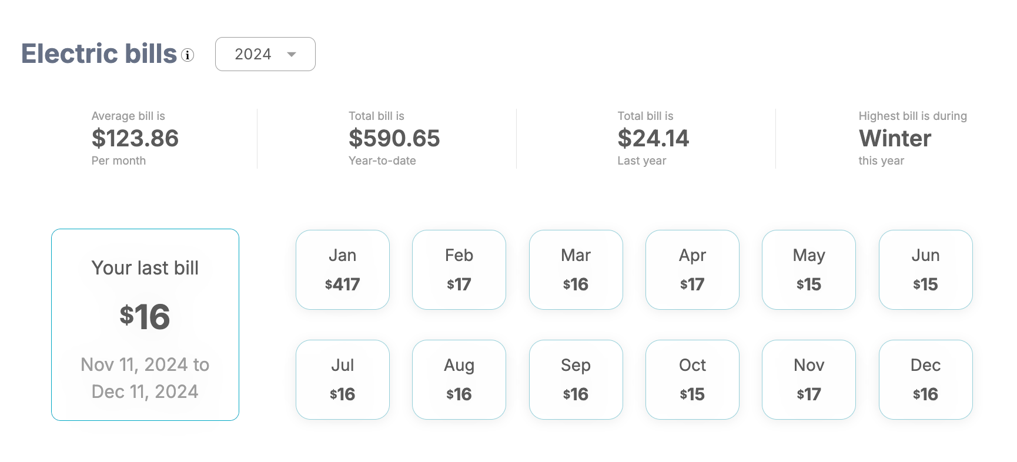Open the Dec bill card
1017x462 pixels.
pyautogui.click(x=925, y=380)
